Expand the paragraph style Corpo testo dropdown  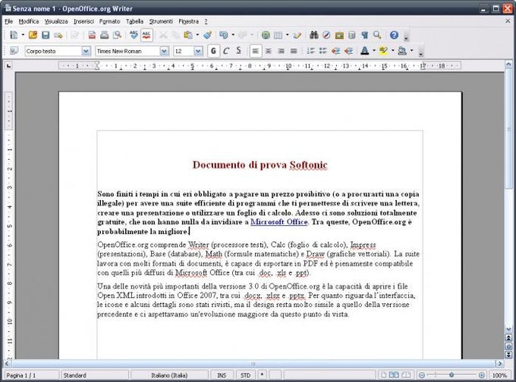pyautogui.click(x=86, y=51)
